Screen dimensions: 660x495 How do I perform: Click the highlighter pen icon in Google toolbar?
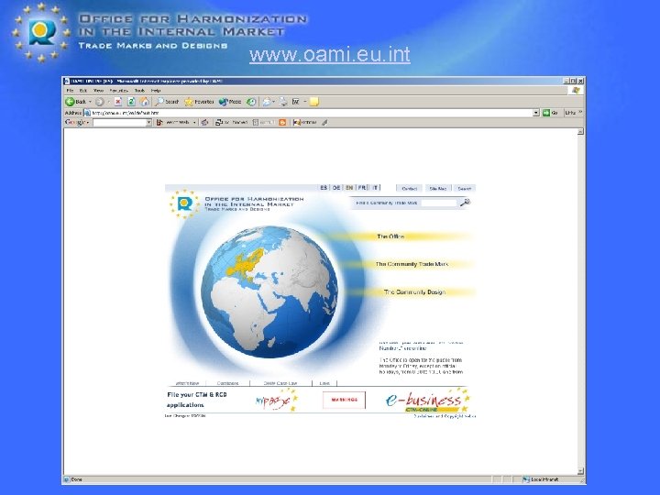tap(324, 123)
